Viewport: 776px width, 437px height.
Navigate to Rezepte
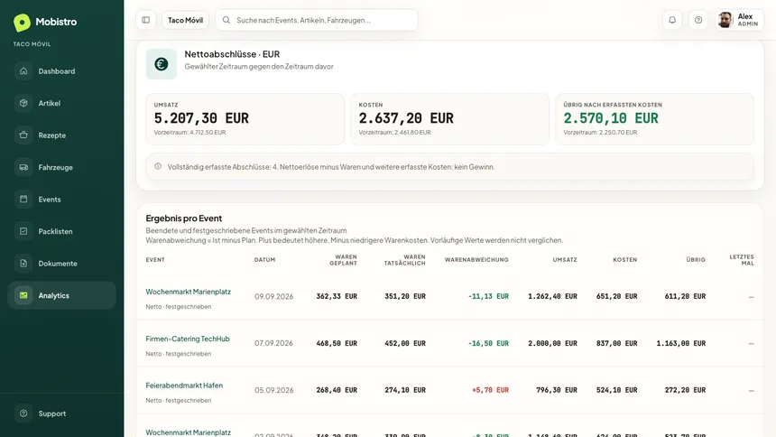(62, 135)
